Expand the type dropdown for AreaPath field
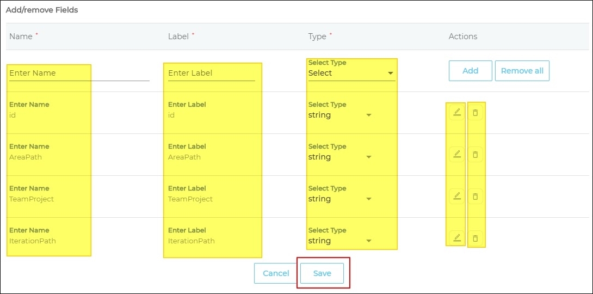 pos(340,157)
